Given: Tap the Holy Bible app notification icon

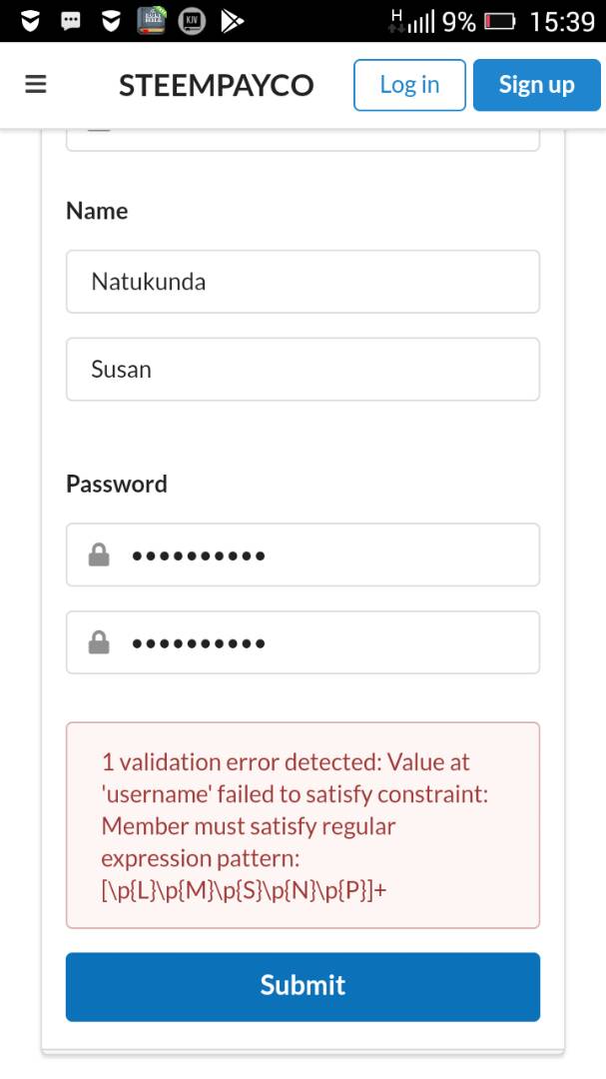Looking at the screenshot, I should pos(152,21).
